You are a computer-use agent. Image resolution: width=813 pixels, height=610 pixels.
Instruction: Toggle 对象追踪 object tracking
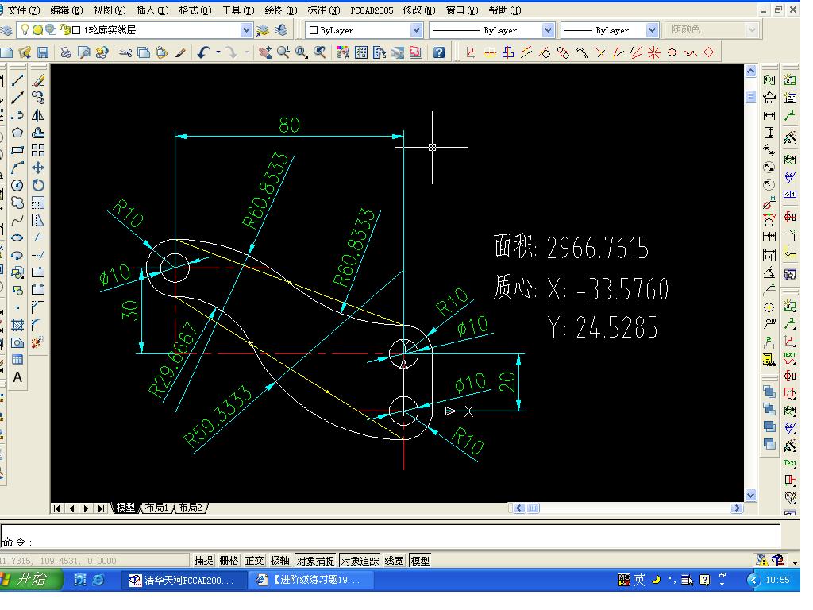click(x=360, y=561)
